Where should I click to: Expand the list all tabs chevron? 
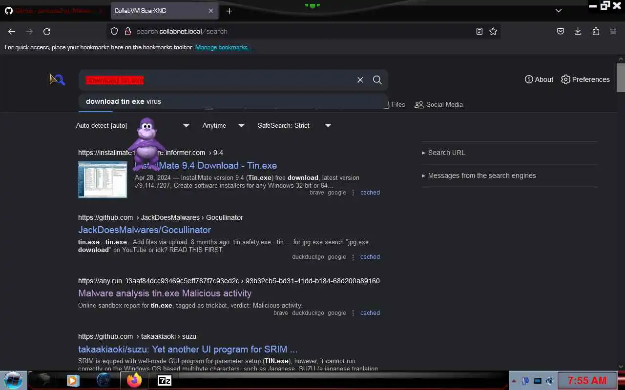click(x=559, y=11)
